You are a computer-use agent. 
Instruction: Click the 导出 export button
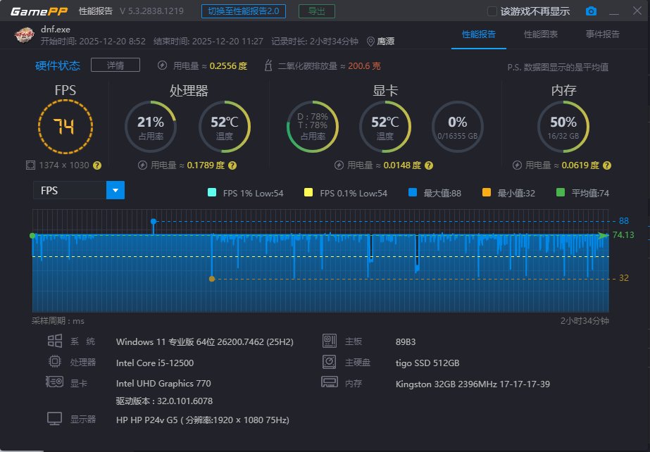(x=315, y=11)
